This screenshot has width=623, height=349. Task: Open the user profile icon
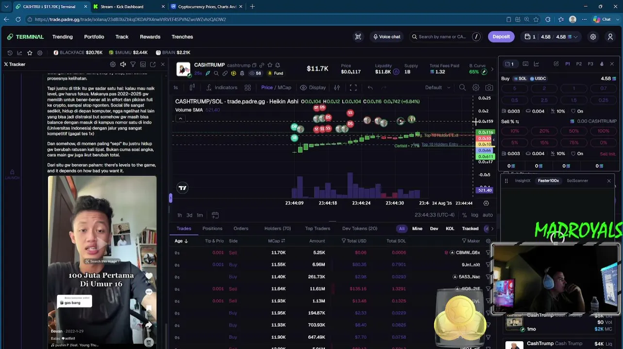click(x=610, y=37)
